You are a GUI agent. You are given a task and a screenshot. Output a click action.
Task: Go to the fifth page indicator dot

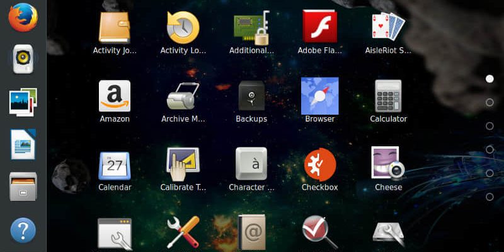(x=490, y=173)
